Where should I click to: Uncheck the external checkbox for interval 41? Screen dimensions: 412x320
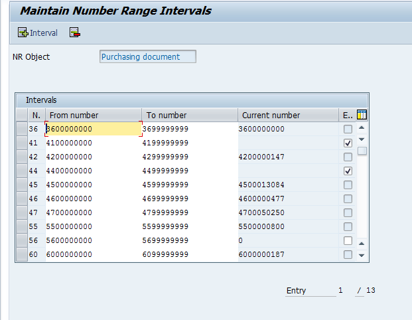[348, 143]
